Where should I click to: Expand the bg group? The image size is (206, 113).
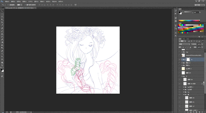point(184,92)
